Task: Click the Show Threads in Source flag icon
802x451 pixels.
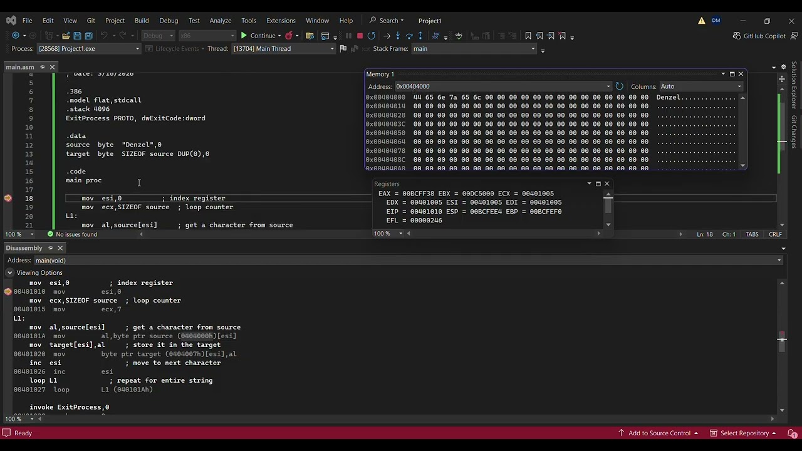Action: [343, 48]
